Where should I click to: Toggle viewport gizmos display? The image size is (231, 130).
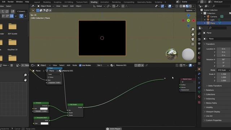(x=162, y=6)
